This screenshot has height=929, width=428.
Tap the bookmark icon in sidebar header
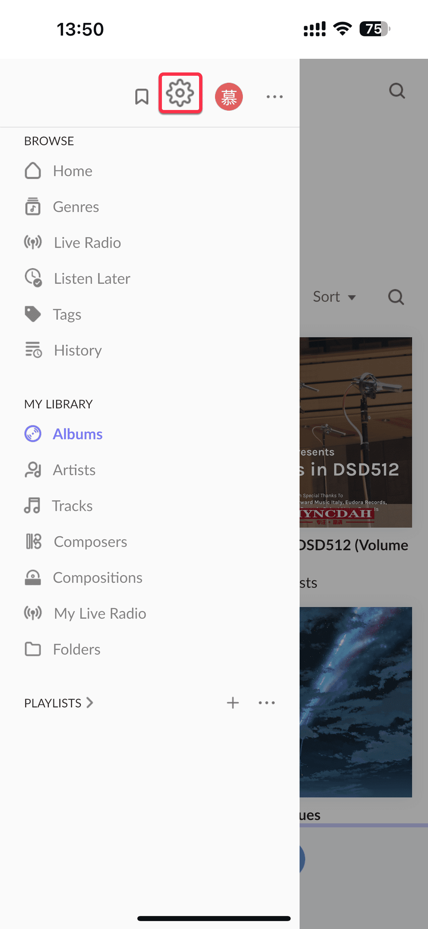coord(142,97)
